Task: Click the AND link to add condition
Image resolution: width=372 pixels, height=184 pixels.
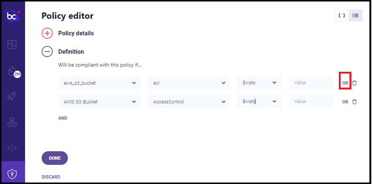Action: 63,118
